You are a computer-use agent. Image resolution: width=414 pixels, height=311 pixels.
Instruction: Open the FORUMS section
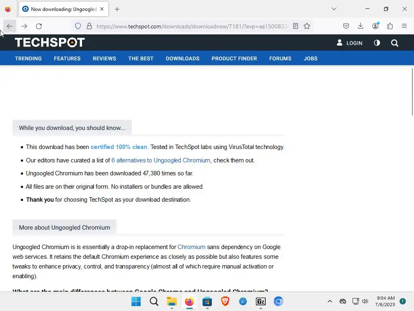coord(280,58)
